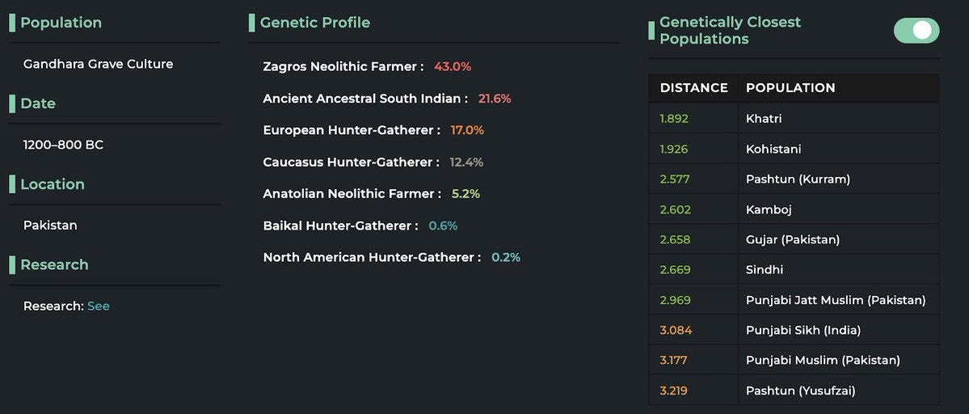Click the POPULATION column header
This screenshot has width=969, height=414.
(790, 88)
